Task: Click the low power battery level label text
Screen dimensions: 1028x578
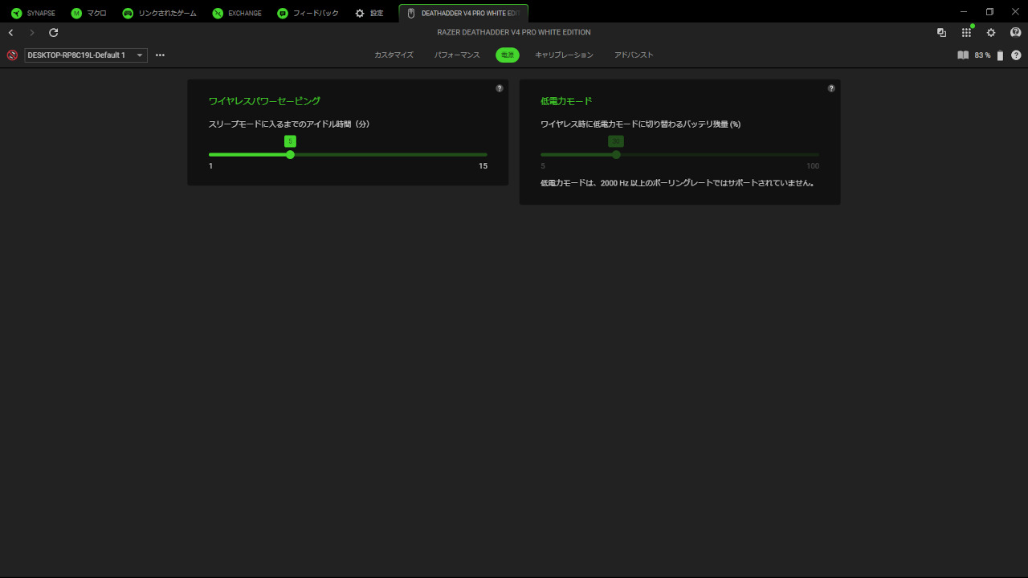Action: [x=640, y=124]
